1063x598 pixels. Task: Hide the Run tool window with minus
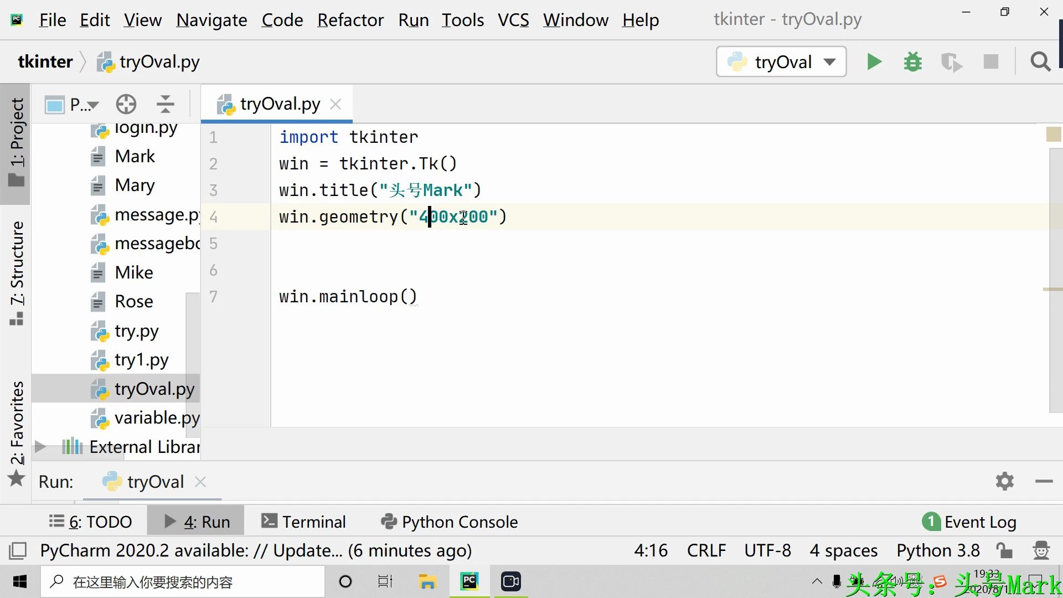coord(1044,481)
